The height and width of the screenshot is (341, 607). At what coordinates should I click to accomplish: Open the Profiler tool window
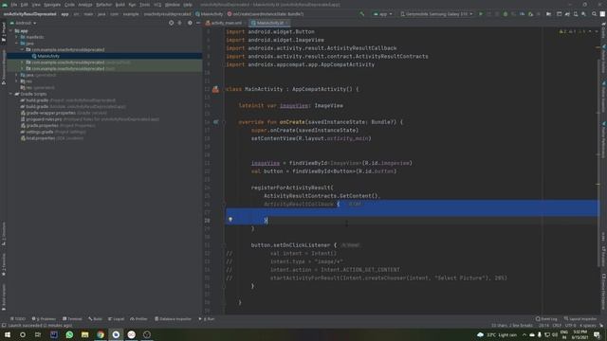point(138,319)
